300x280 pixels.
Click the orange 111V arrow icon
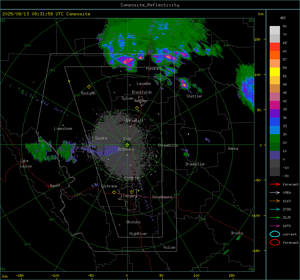[275, 201]
